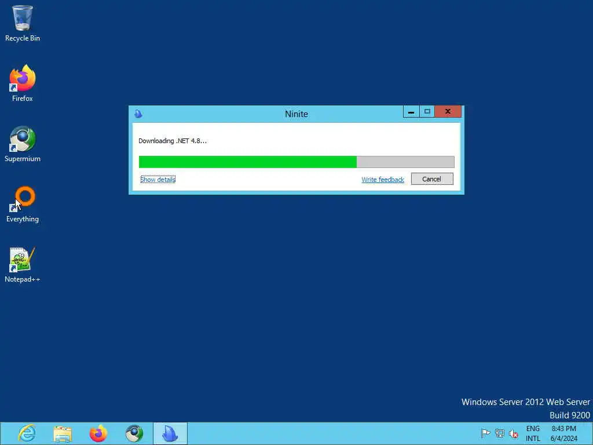Open the clock showing 8:43 PM
The height and width of the screenshot is (445, 593).
tap(564, 433)
